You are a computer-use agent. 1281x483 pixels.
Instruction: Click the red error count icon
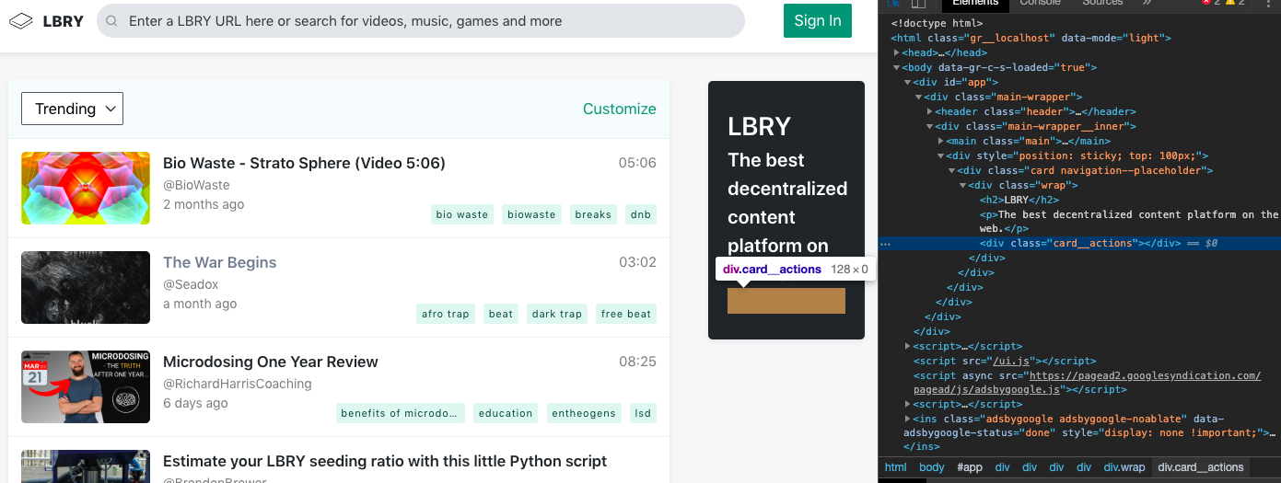[1206, 4]
